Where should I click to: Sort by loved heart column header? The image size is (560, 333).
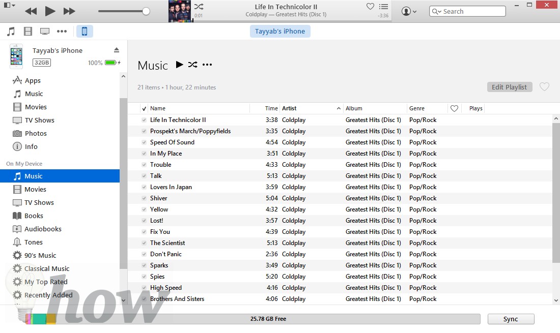click(454, 108)
